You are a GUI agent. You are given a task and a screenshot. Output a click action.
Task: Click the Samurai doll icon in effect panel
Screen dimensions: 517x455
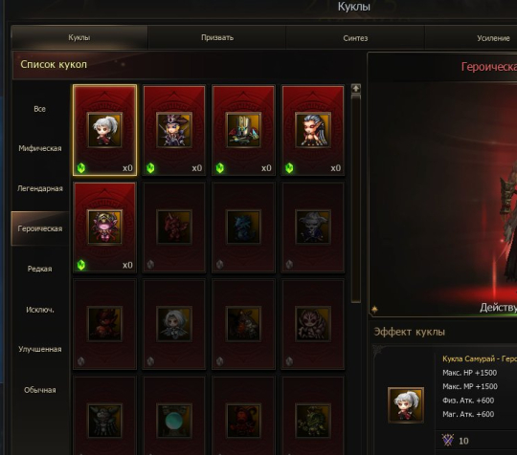pyautogui.click(x=406, y=405)
